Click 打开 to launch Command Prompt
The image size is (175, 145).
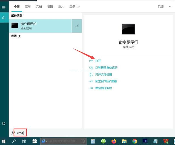point(98,61)
